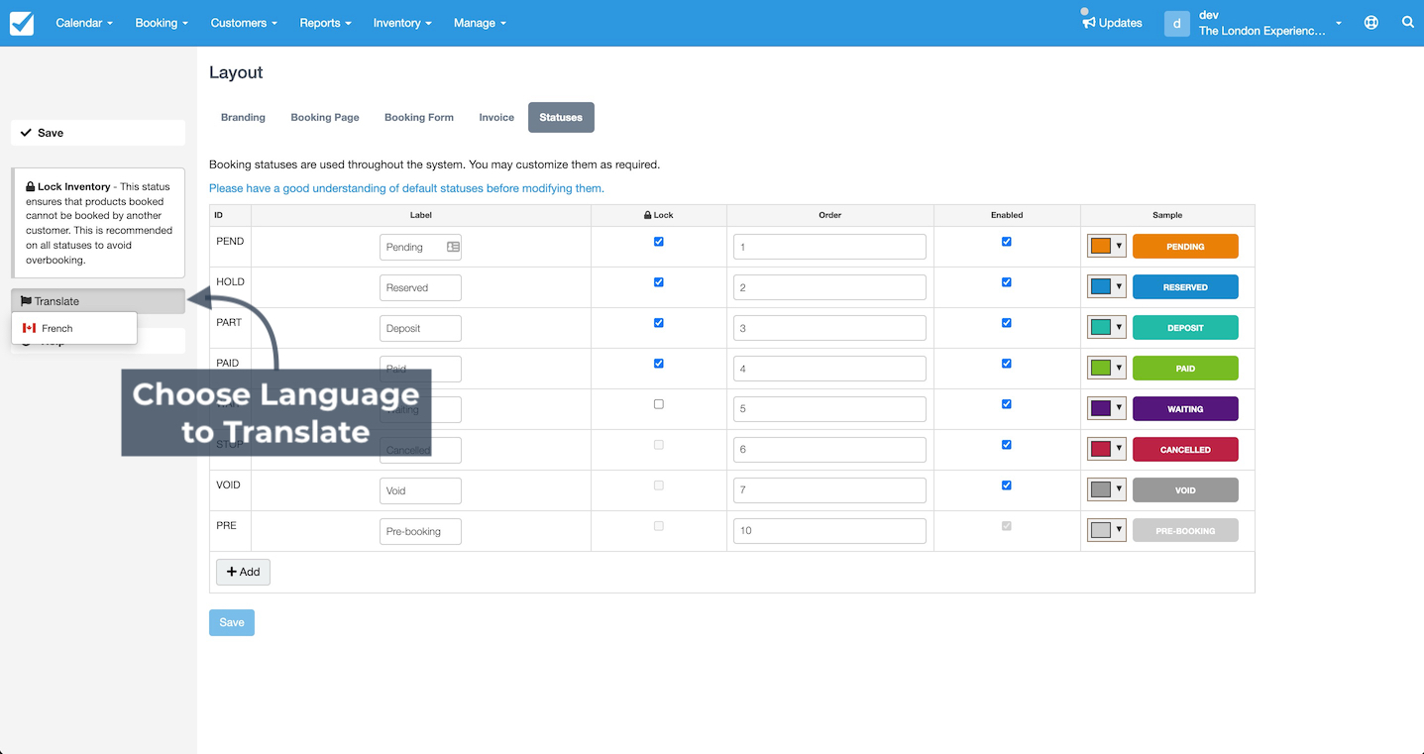Click the PEND ID cell

pos(230,247)
